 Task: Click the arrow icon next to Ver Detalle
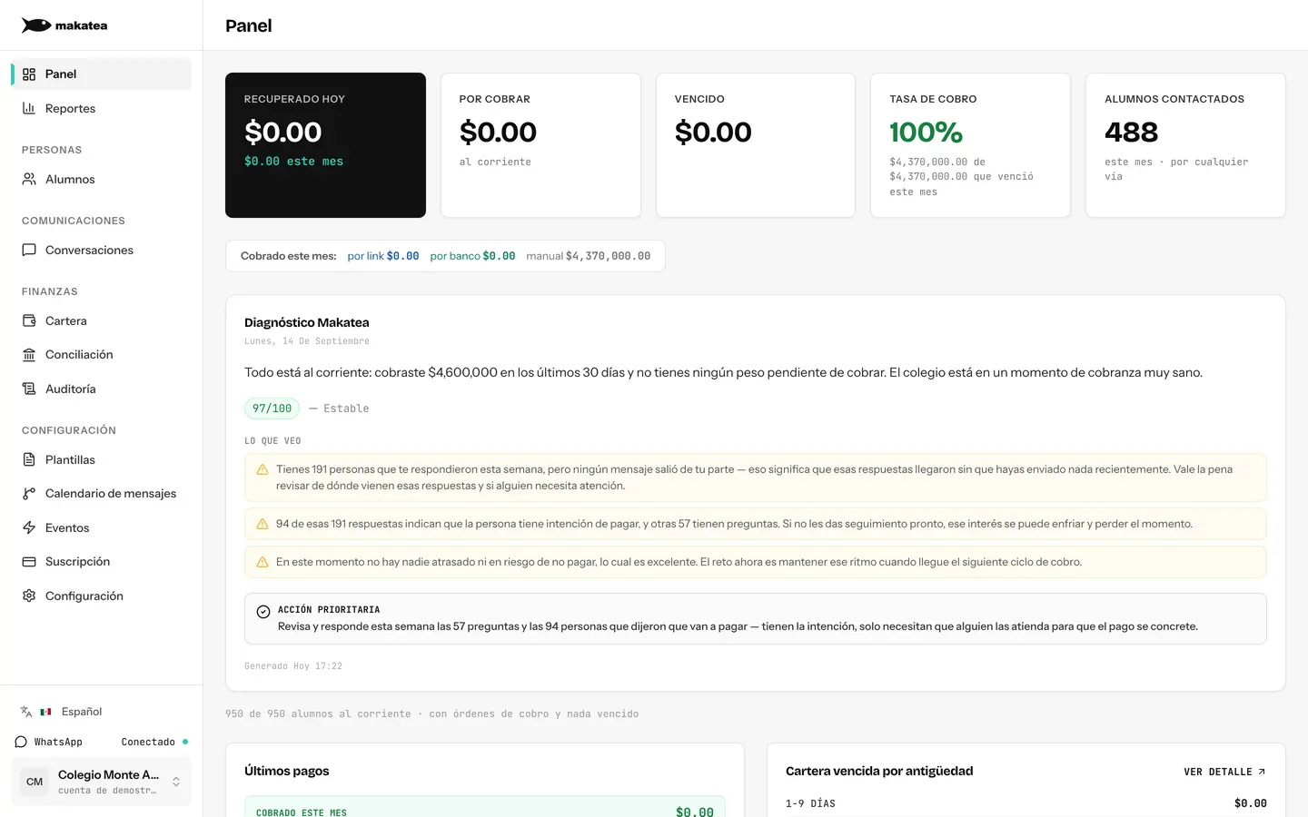(x=1262, y=772)
